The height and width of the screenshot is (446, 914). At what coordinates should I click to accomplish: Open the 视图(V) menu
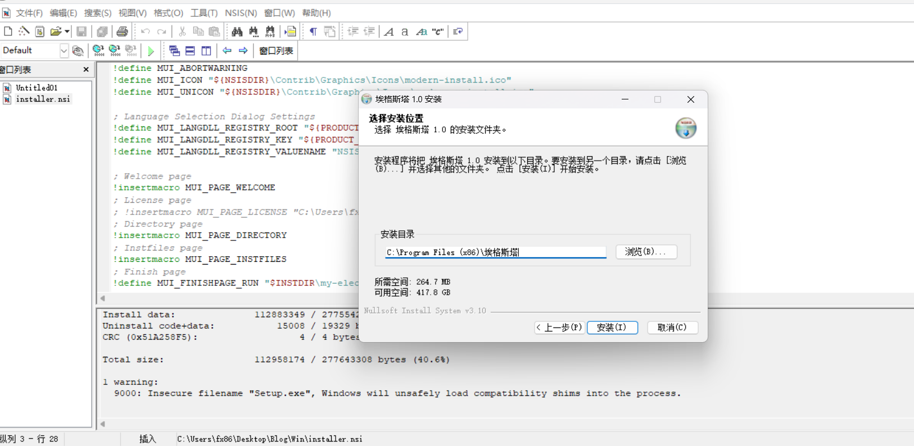133,12
